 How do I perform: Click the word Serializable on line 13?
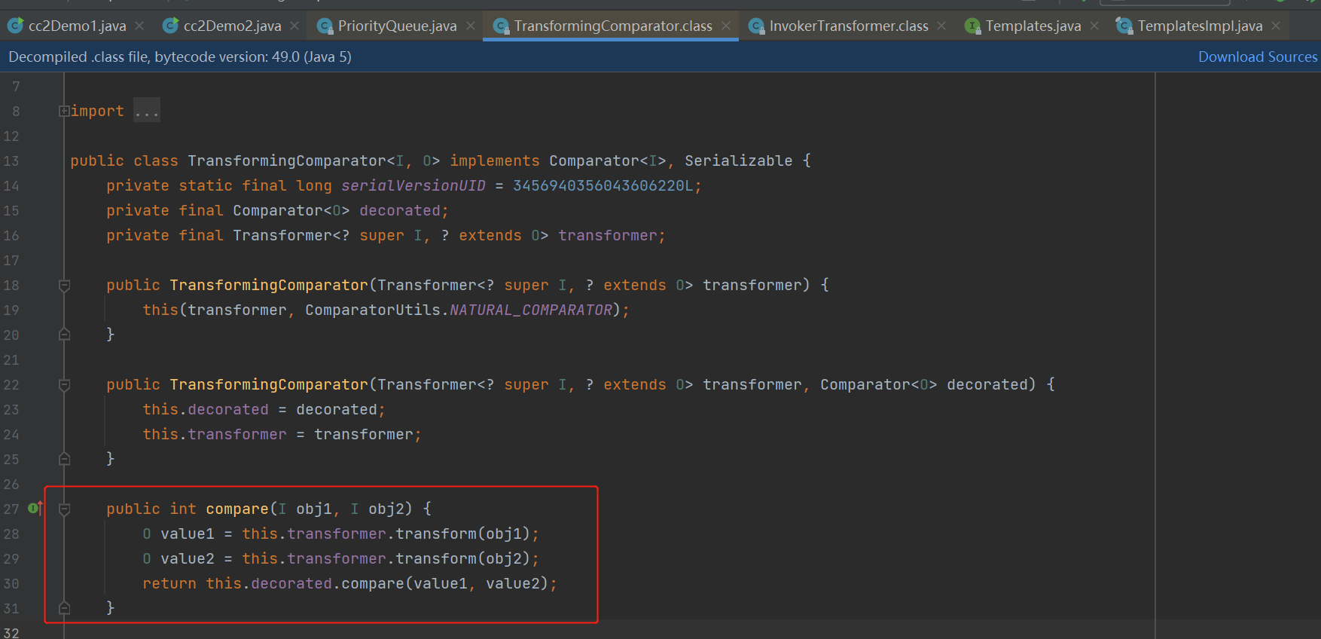(738, 161)
